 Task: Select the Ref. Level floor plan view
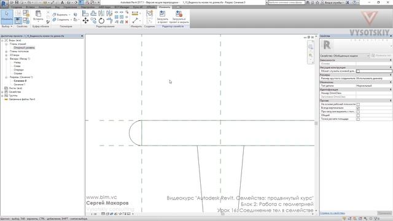tap(24, 48)
